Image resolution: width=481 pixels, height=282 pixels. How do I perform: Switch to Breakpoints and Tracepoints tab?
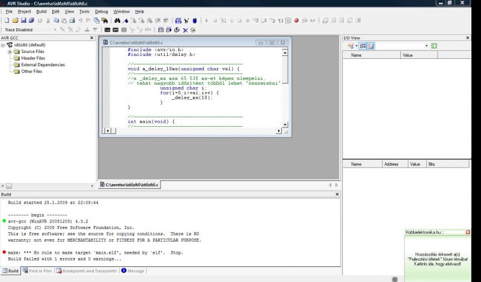point(87,271)
